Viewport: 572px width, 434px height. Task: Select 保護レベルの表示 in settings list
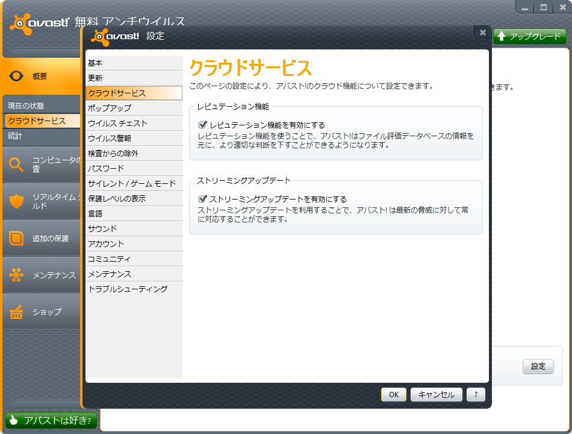click(x=134, y=199)
